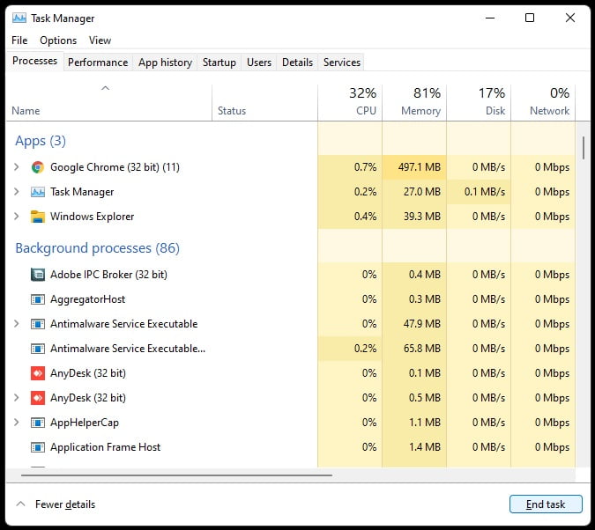Maximize the Task Manager window
This screenshot has width=595, height=530.
click(x=530, y=18)
